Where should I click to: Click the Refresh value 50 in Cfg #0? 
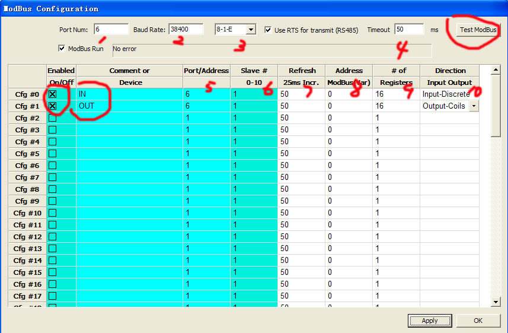tap(302, 94)
